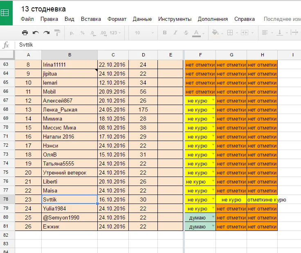The image size is (301, 253).
Task: Click the Merge cells icon
Action: [245, 33]
